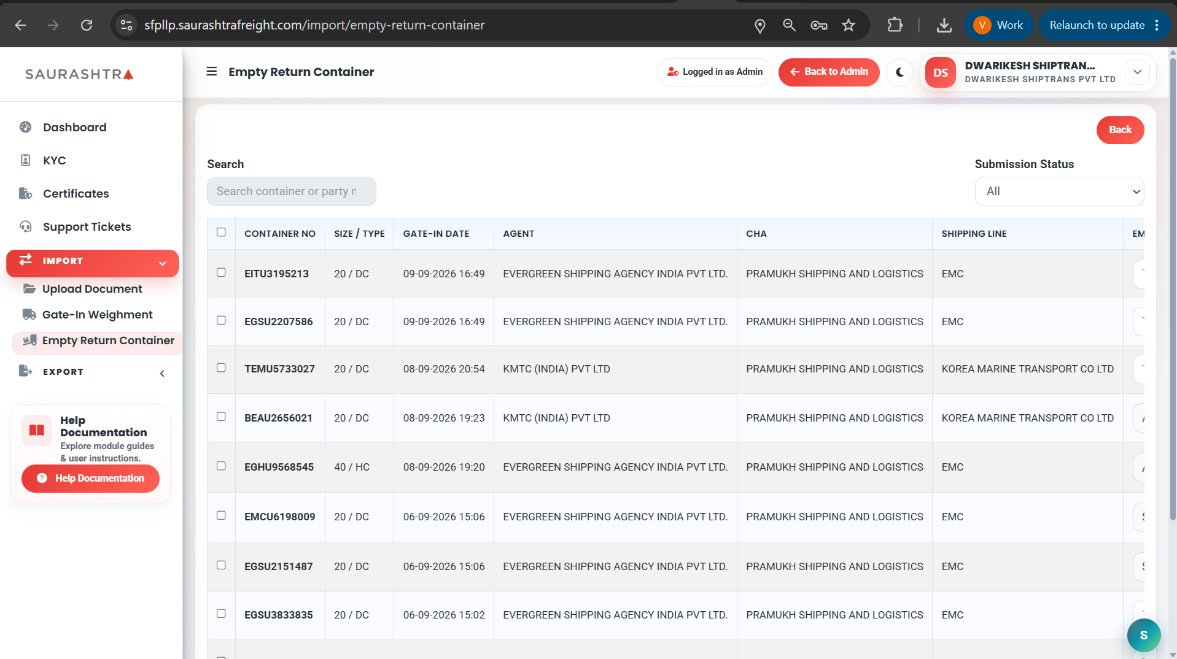Focus the Search container input field
The width and height of the screenshot is (1177, 659).
[291, 191]
